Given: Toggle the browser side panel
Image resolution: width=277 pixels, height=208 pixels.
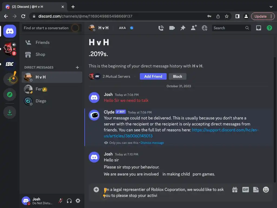Looking at the screenshot, I should tap(238, 16).
